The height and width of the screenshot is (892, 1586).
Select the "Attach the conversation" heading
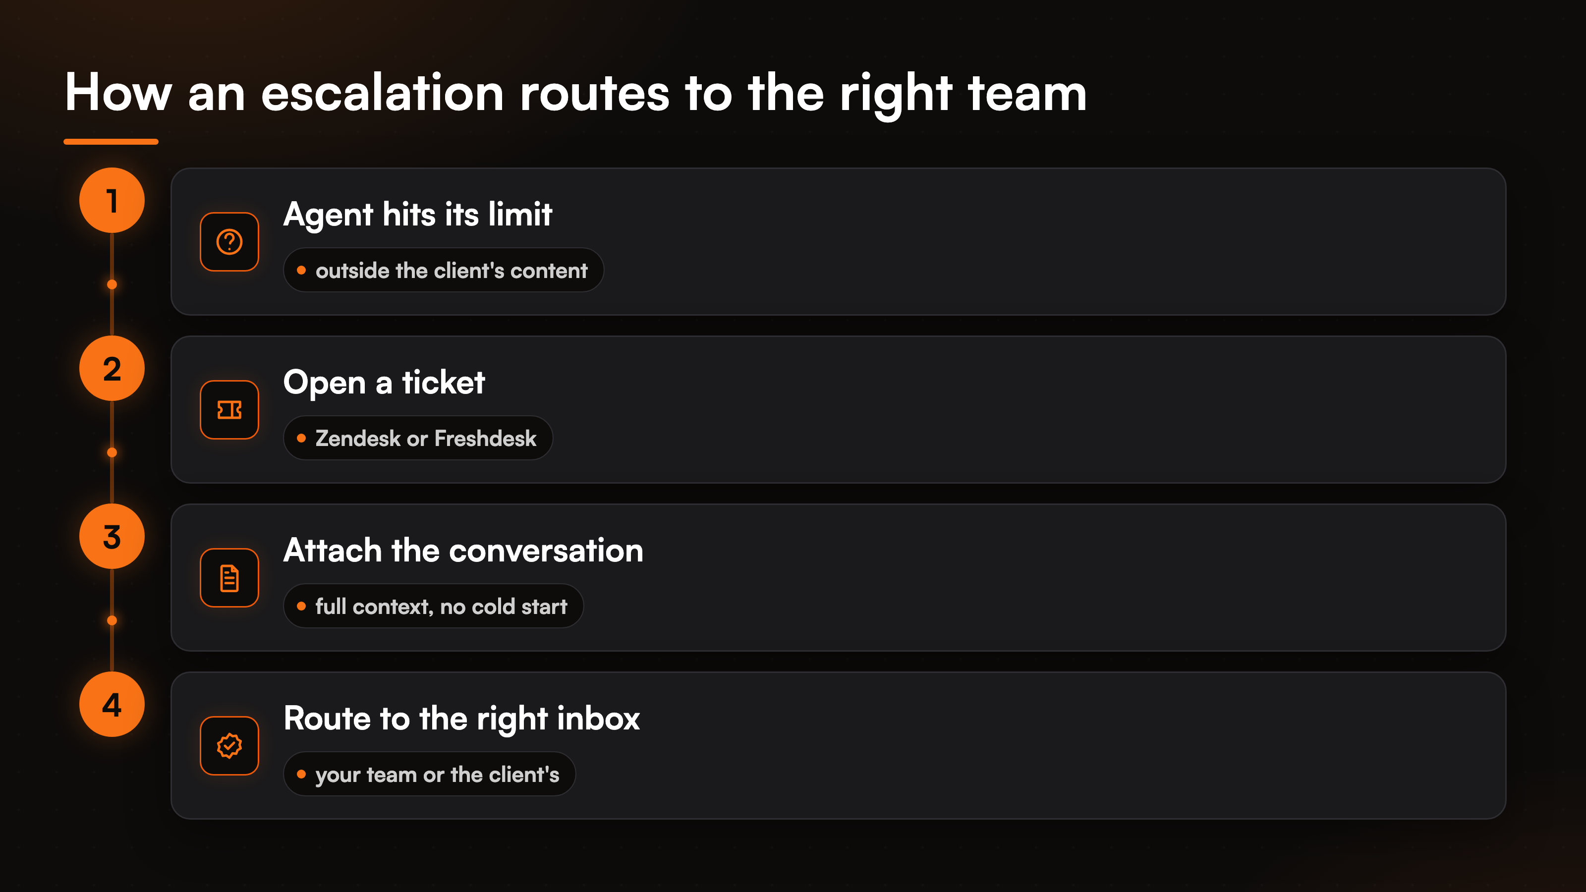[x=463, y=551]
